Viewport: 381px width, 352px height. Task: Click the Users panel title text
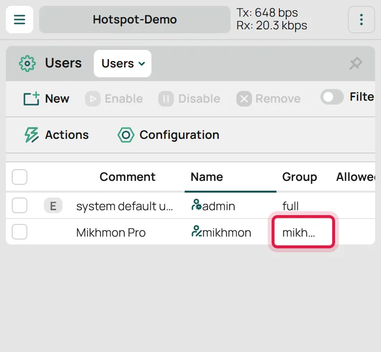tap(63, 63)
